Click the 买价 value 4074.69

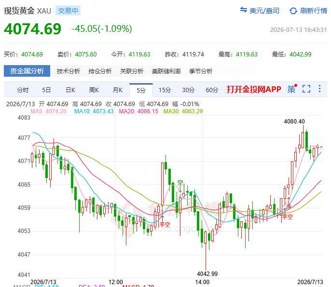[x=32, y=55]
